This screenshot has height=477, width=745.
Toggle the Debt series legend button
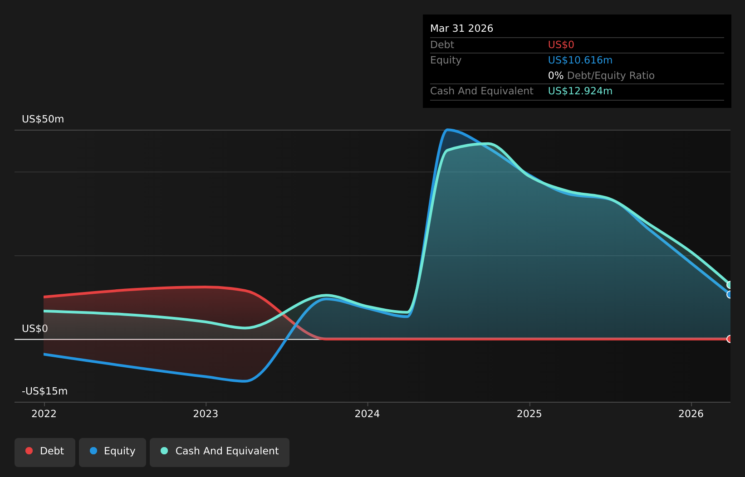click(45, 452)
